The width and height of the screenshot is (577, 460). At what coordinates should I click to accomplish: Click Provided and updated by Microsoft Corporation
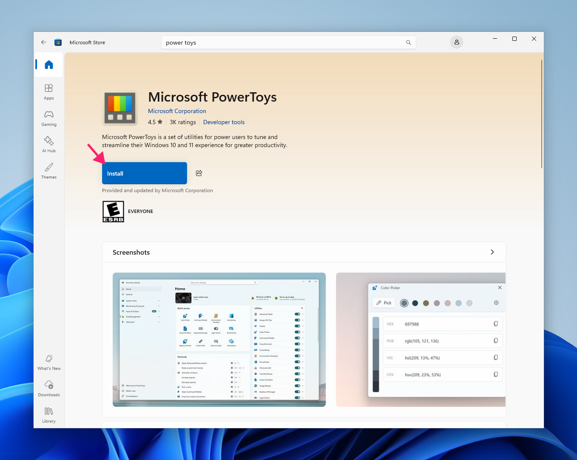click(x=157, y=190)
